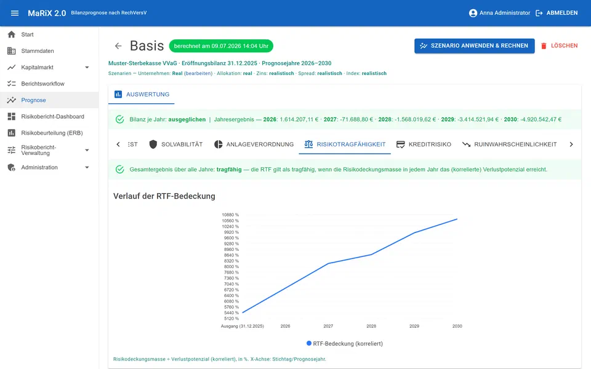Select the Ruinwahrscheinlichkeit tab

click(x=510, y=144)
